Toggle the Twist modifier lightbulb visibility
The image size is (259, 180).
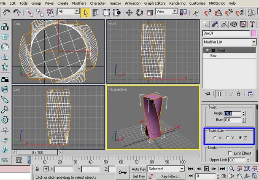(x=207, y=50)
